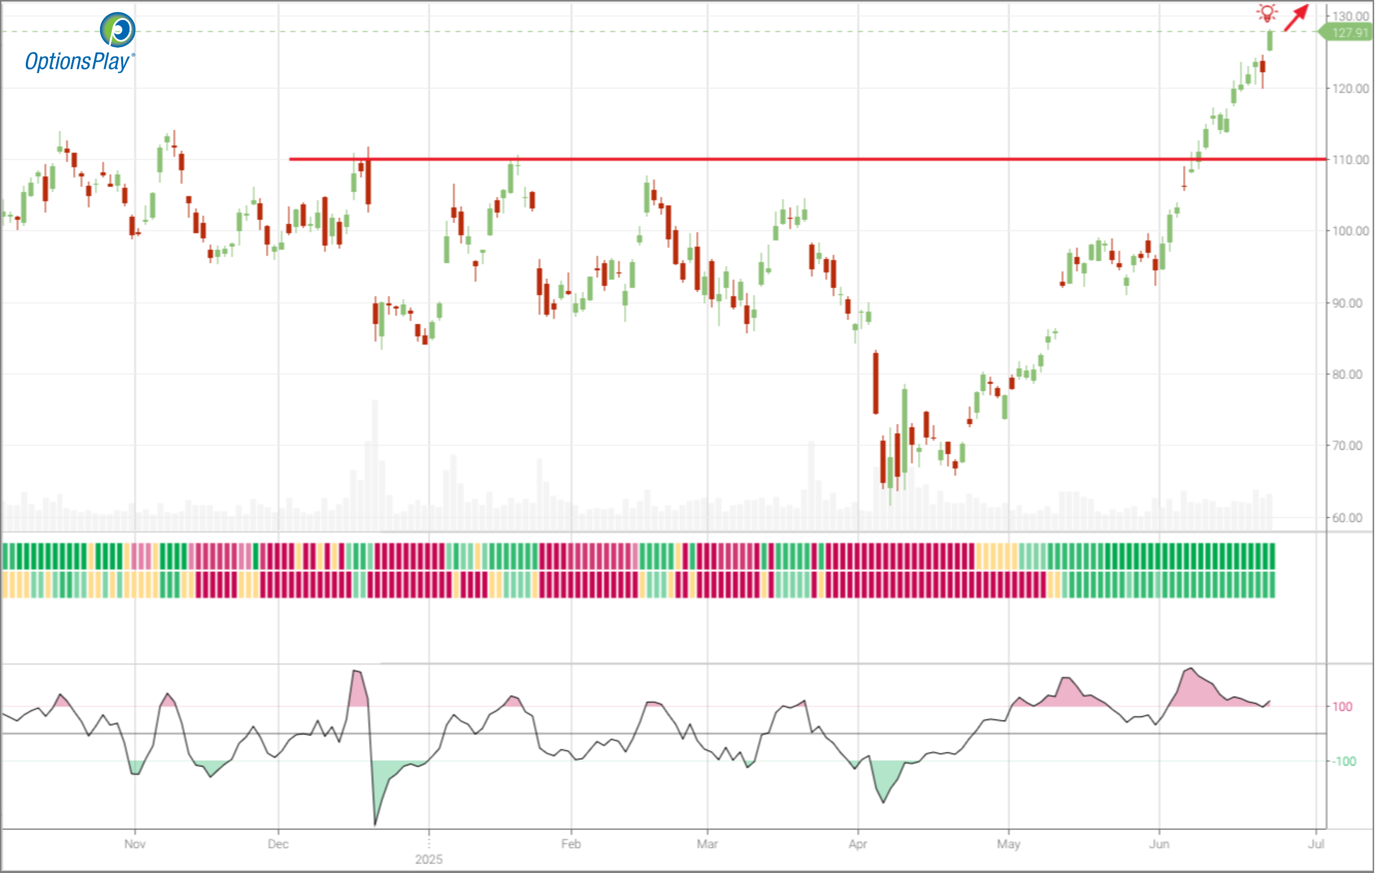The width and height of the screenshot is (1375, 873).
Task: Click the 120.00 price axis label
Action: point(1351,89)
